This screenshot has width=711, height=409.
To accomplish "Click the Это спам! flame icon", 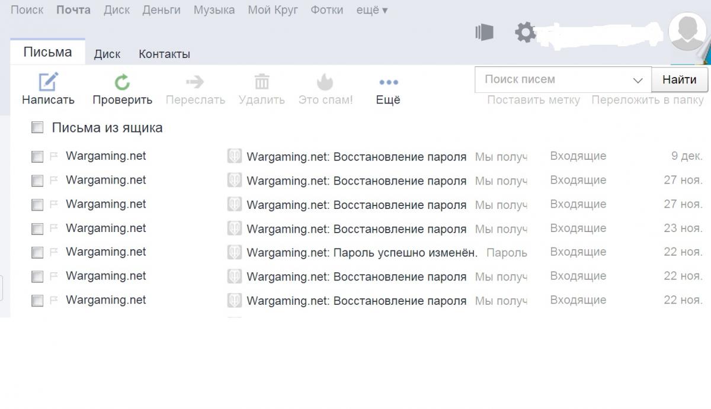I will [x=325, y=81].
